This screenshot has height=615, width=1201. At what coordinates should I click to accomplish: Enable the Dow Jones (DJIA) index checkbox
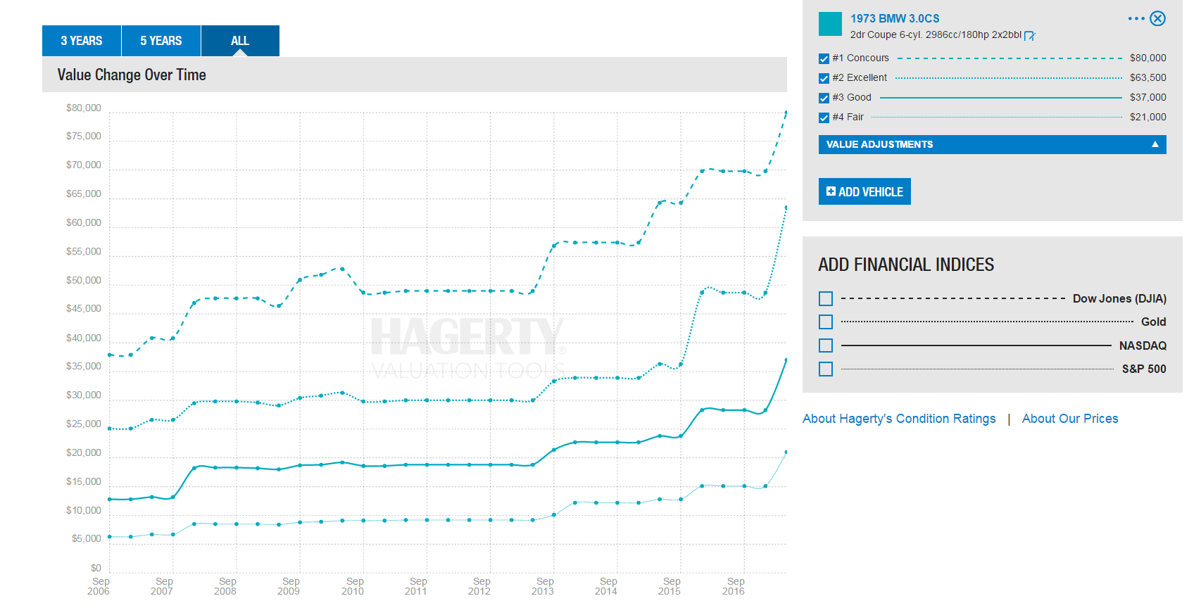pos(826,299)
